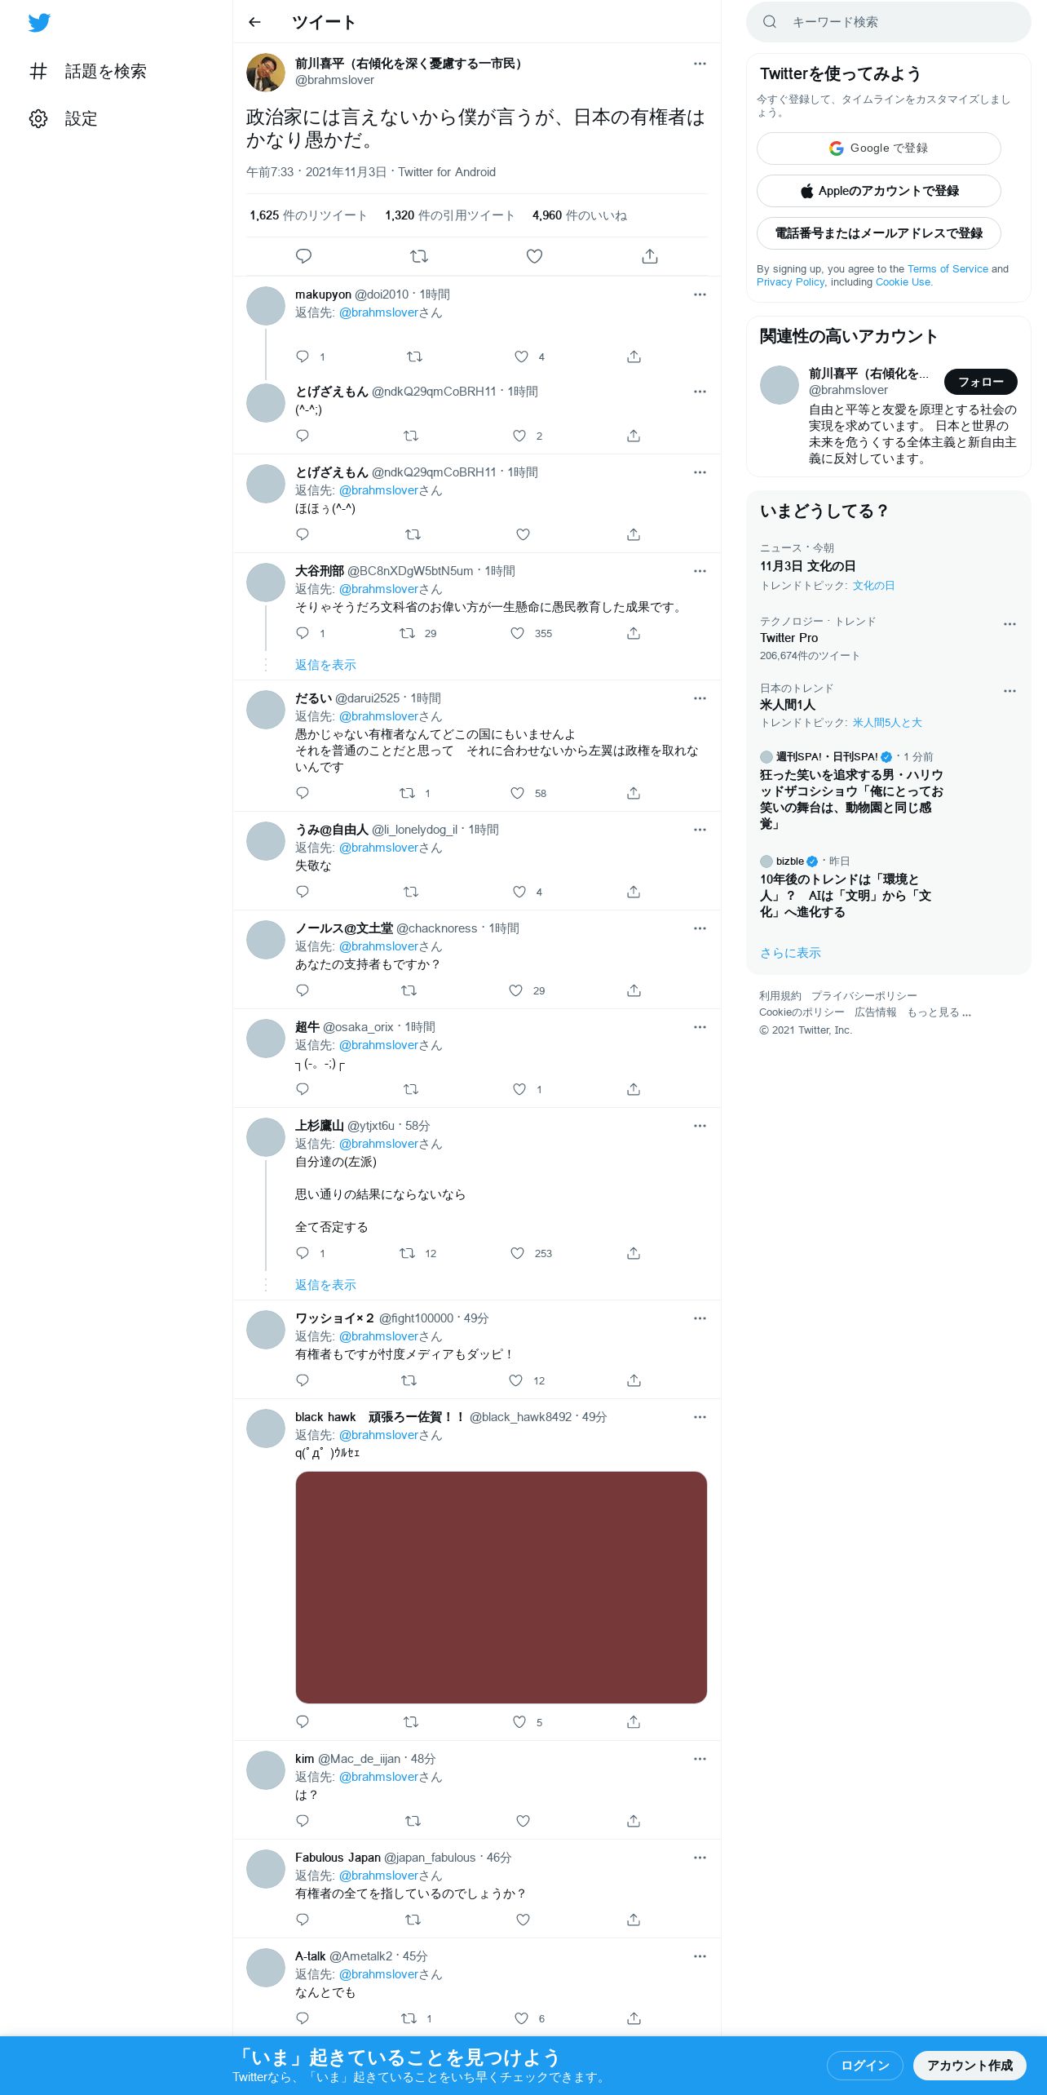The image size is (1047, 2095).
Task: Like the main tweet by 前川喜平
Action: pos(534,256)
